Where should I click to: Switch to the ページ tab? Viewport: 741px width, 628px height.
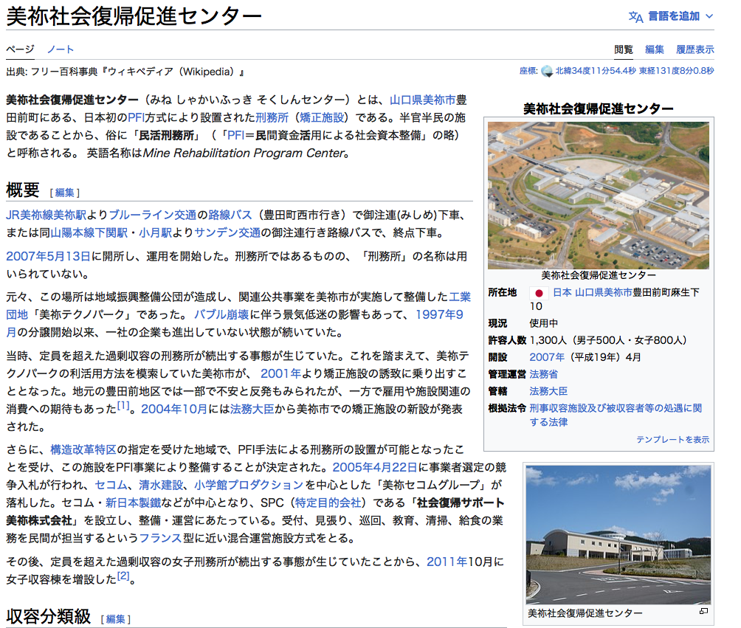(x=21, y=49)
